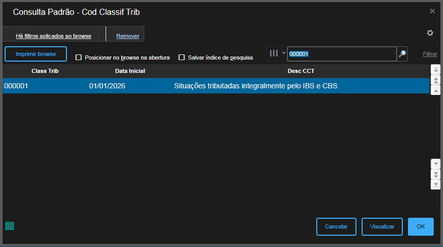
Task: Click the page-down double arrow button
Action: point(436,174)
